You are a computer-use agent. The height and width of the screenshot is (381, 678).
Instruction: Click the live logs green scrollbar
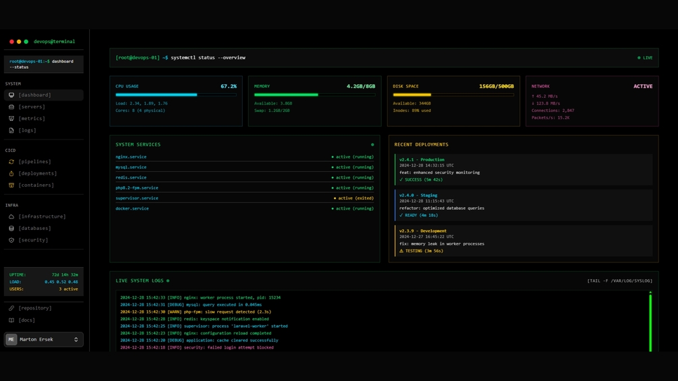pyautogui.click(x=650, y=322)
